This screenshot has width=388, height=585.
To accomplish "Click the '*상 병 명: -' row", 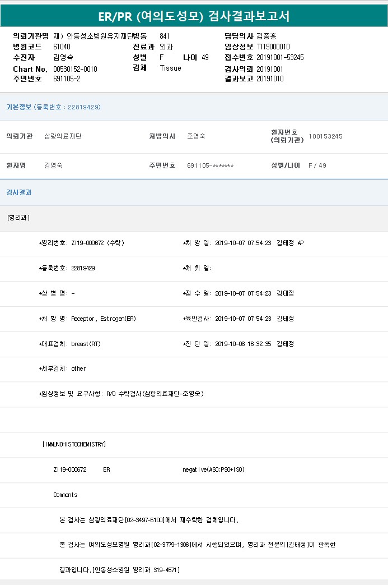I will 57,293.
